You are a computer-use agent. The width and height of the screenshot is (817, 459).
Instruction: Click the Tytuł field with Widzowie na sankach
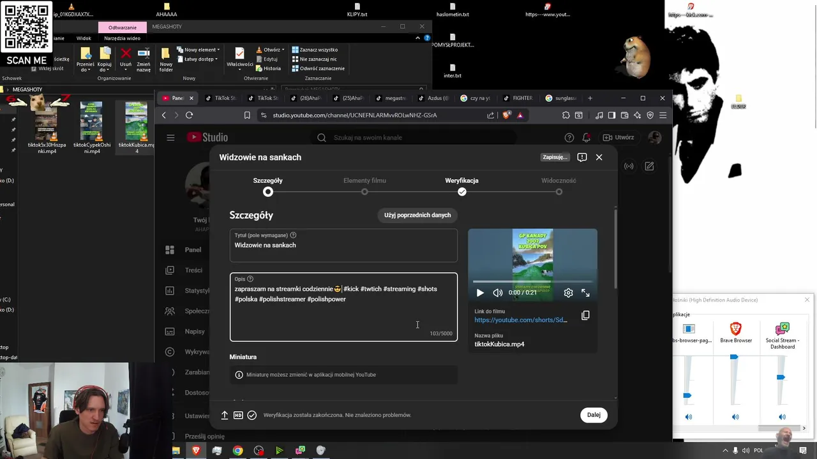point(343,245)
